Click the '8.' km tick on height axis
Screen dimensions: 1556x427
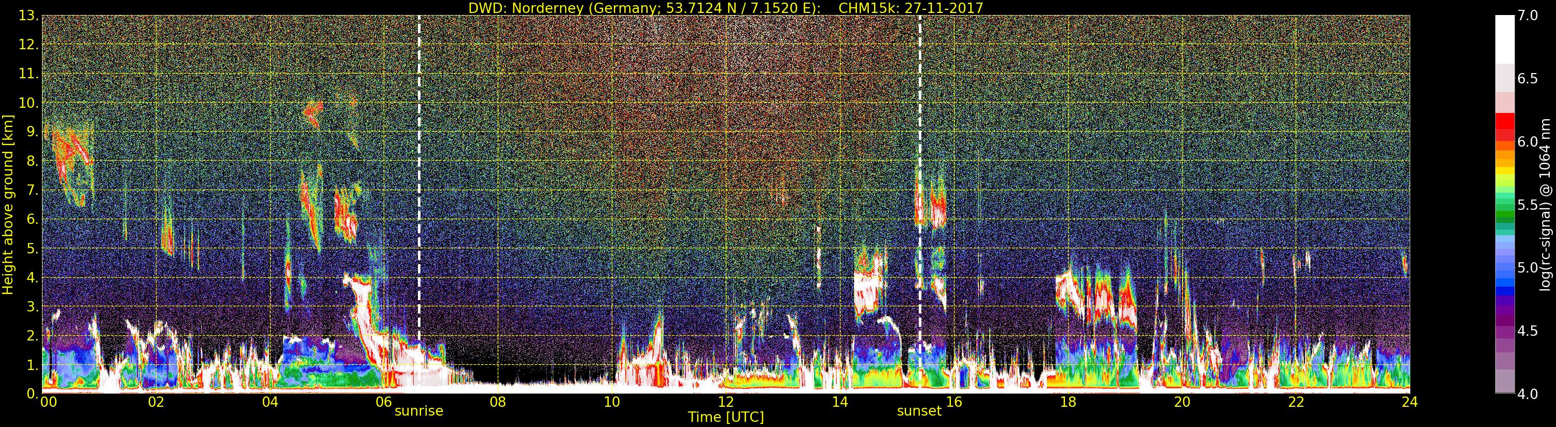32,161
